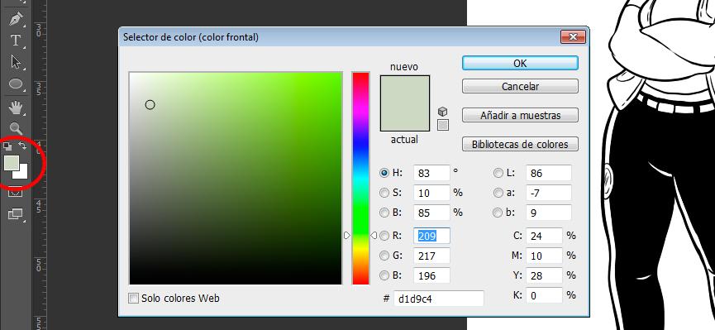Click the blue field showing 196
715x330 pixels.
pyautogui.click(x=431, y=275)
